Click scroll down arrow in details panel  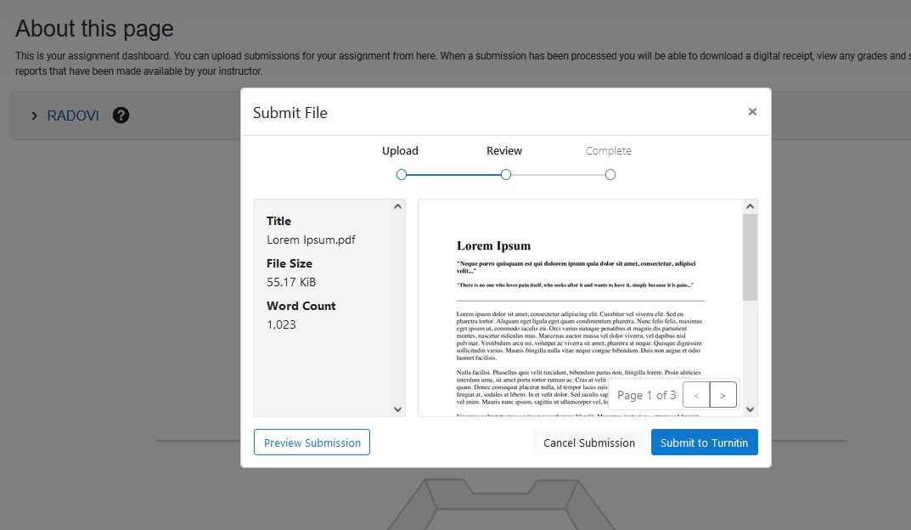[x=397, y=409]
